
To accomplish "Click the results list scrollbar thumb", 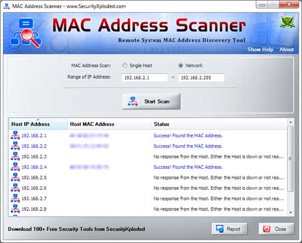I will (291, 158).
